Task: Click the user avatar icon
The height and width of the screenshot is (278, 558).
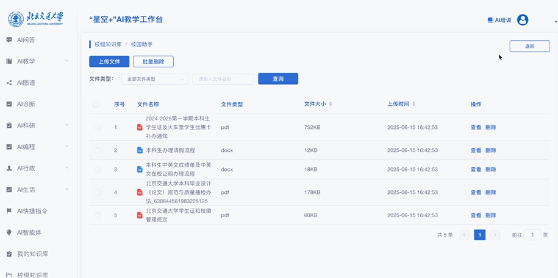Action: click(x=523, y=20)
